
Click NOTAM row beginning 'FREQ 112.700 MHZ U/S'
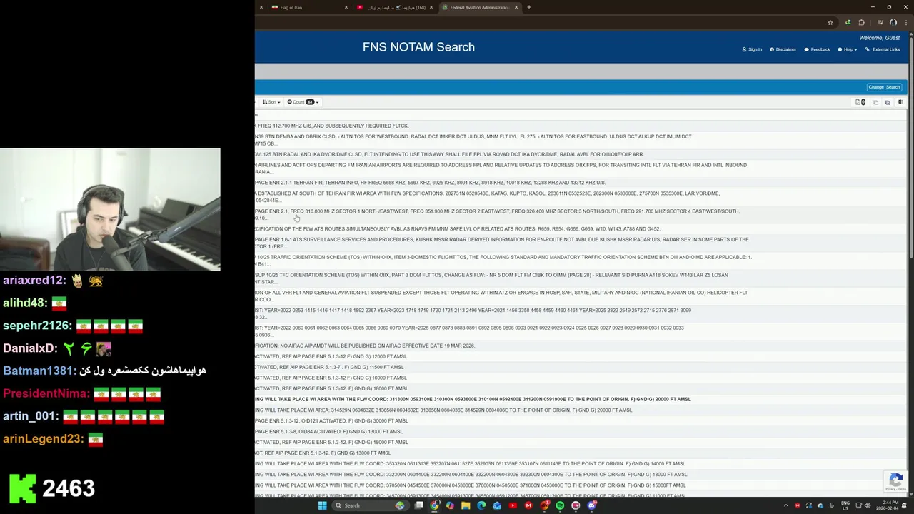581,126
